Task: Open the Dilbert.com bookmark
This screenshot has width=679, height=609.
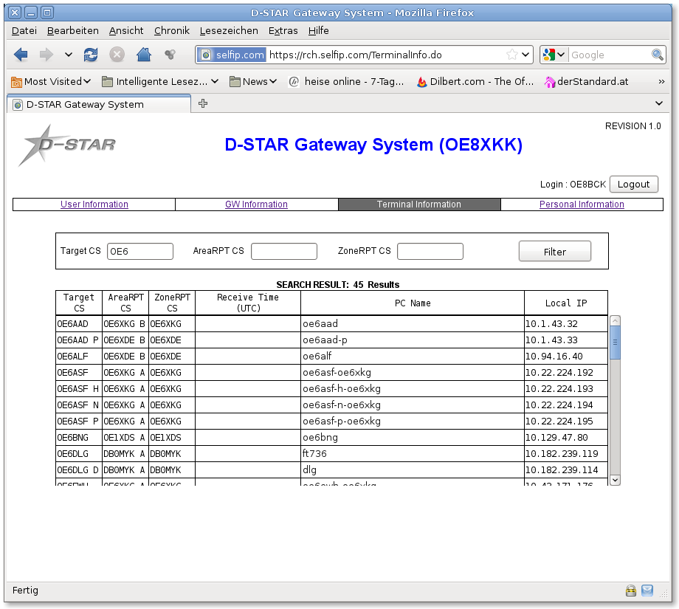Action: point(475,81)
